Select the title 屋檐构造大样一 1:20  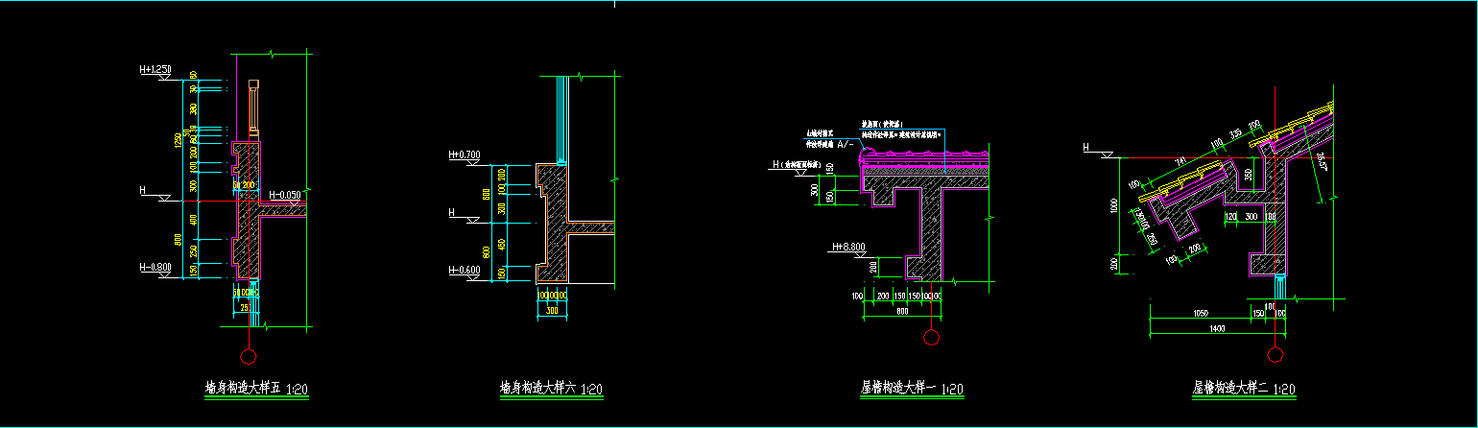coord(912,390)
